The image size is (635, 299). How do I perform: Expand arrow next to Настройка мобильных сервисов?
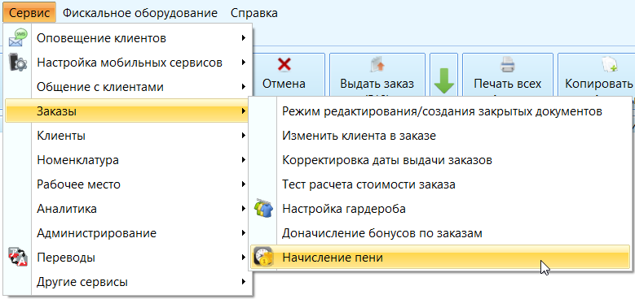coord(244,63)
